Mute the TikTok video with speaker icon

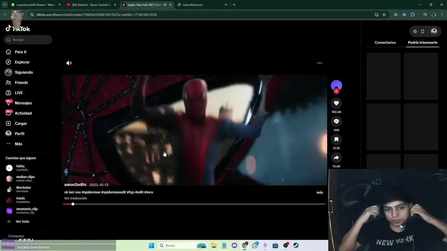pos(69,63)
